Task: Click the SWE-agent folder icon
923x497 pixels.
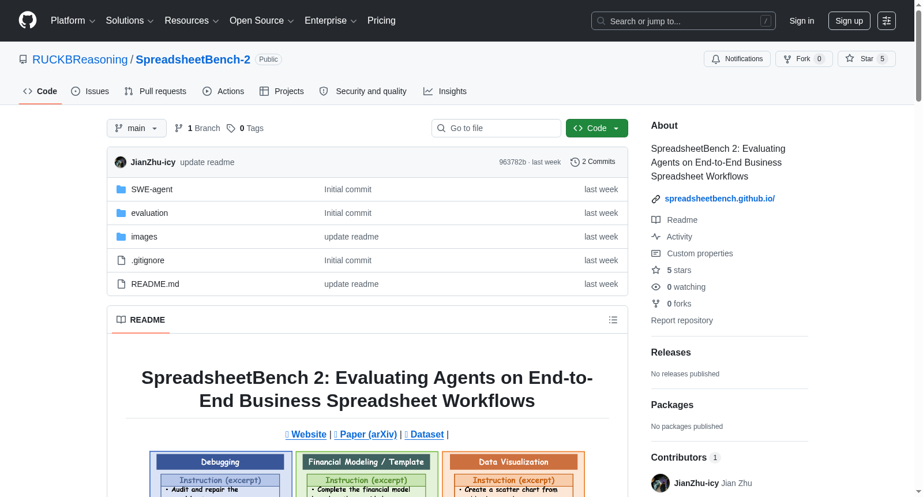Action: click(121, 189)
